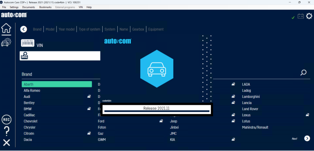Click car icon beside Ford
Screen dimensions: 314x151
(161, 121)
